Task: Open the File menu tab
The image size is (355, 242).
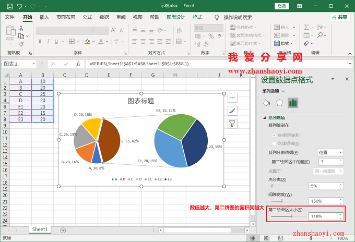Action: 9,17
